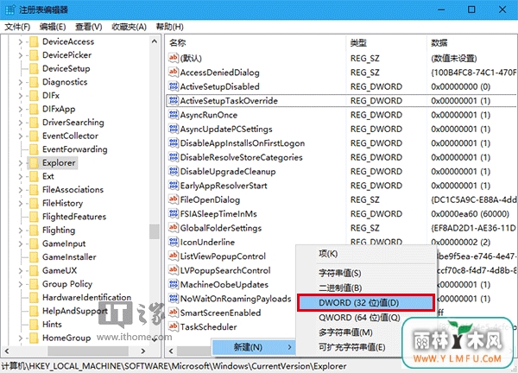Select the DeviceSetup key
Screen dimensions: 518x373
point(66,69)
